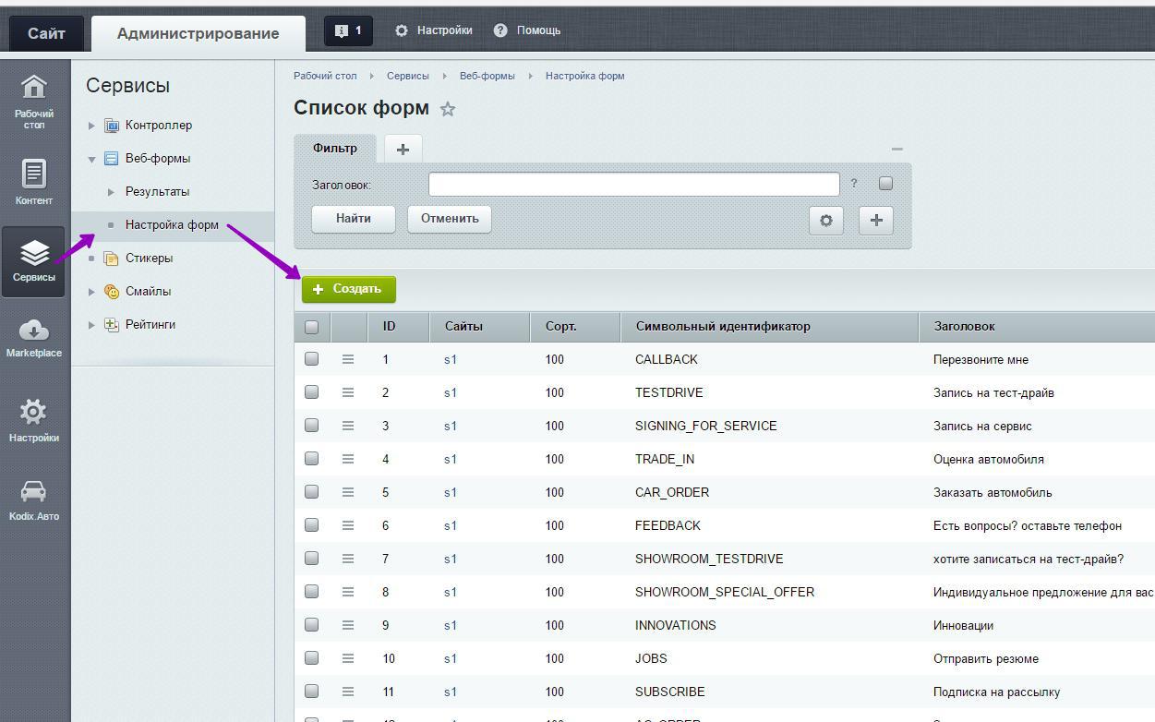Go to Рабочий стол breadcrumb link

pos(325,76)
